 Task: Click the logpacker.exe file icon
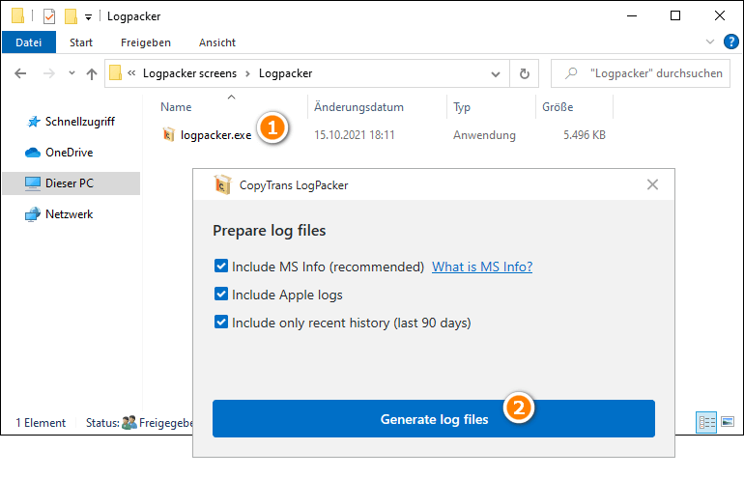pos(168,134)
